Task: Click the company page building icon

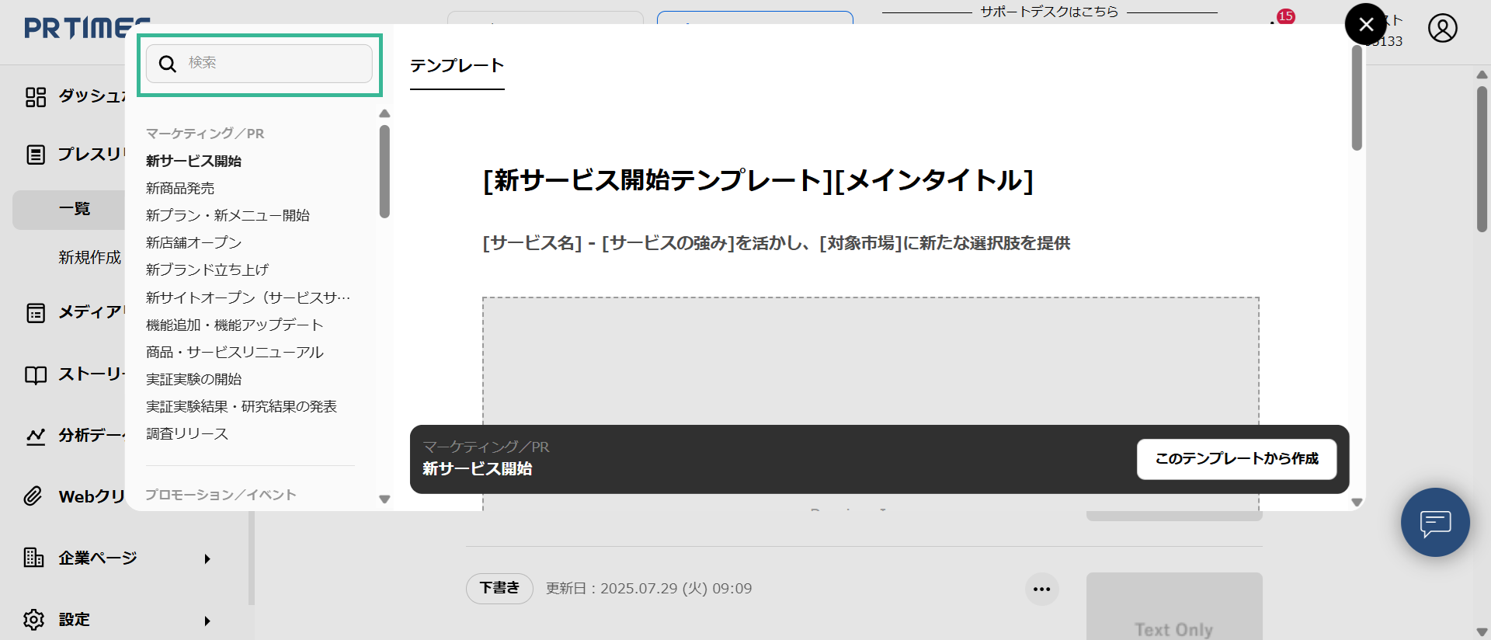Action: pos(33,558)
